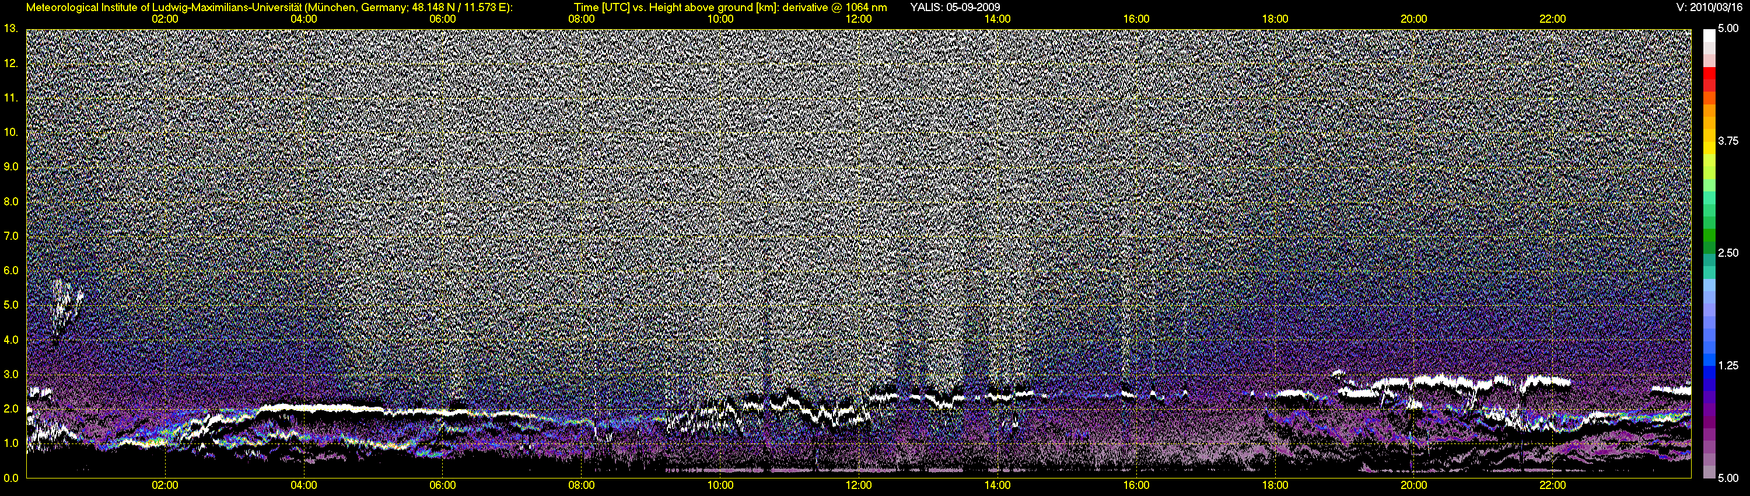Click the 22:00 label on the bottom time axis
This screenshot has height=496, width=1750.
point(1553,485)
